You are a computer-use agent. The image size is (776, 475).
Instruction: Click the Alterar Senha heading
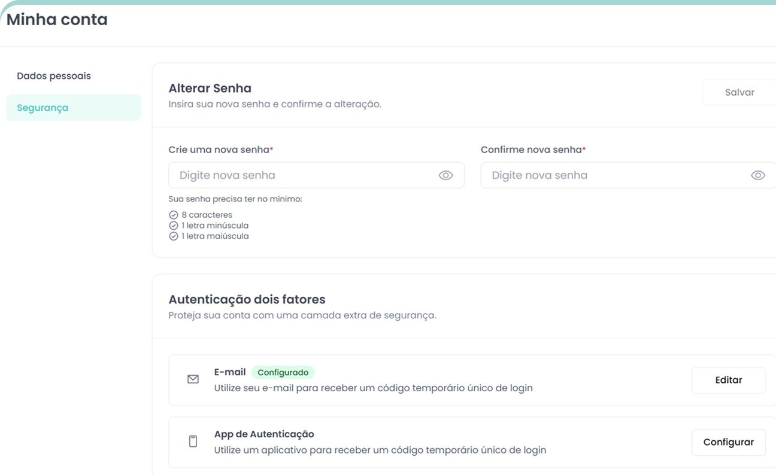click(210, 88)
